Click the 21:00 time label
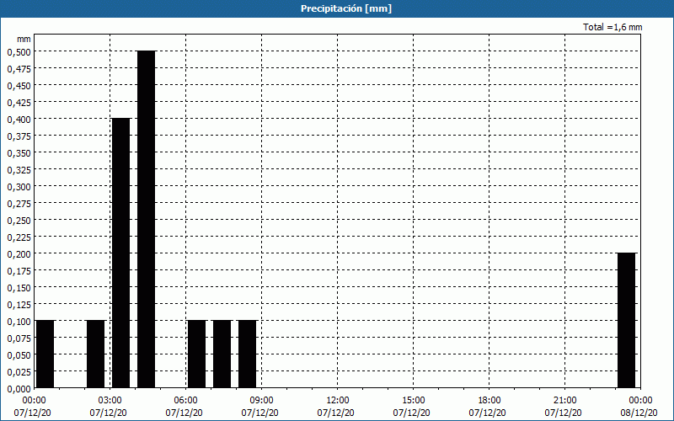 [x=564, y=401]
